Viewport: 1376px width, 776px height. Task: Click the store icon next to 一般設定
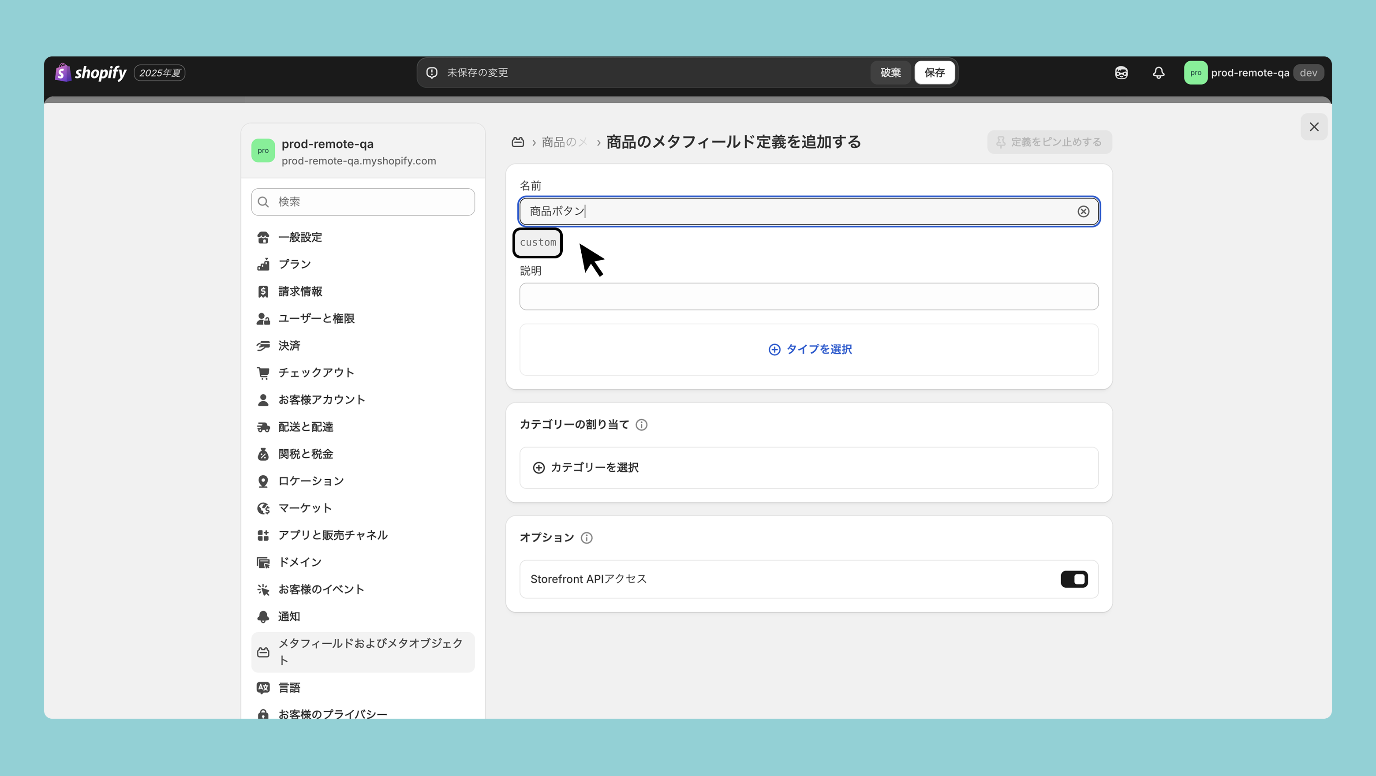tap(263, 238)
